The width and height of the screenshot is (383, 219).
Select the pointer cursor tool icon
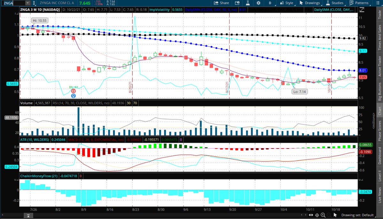pyautogui.click(x=335, y=215)
